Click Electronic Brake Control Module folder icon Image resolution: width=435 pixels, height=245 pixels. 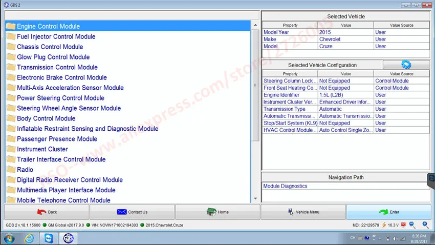pyautogui.click(x=11, y=77)
